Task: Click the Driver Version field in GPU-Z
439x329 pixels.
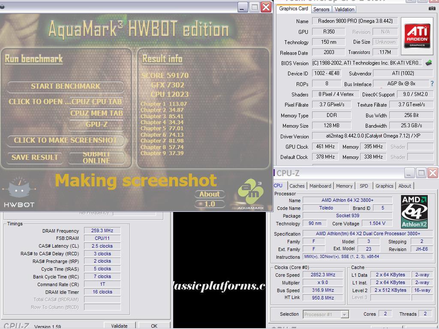Action: [x=373, y=136]
